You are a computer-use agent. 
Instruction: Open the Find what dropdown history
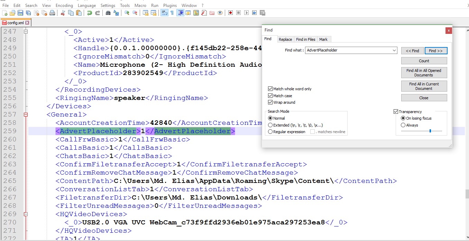tap(394, 50)
